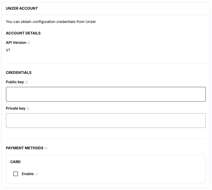212x190 pixels.
Task: Click the Unzer Account heading
Action: (22, 8)
